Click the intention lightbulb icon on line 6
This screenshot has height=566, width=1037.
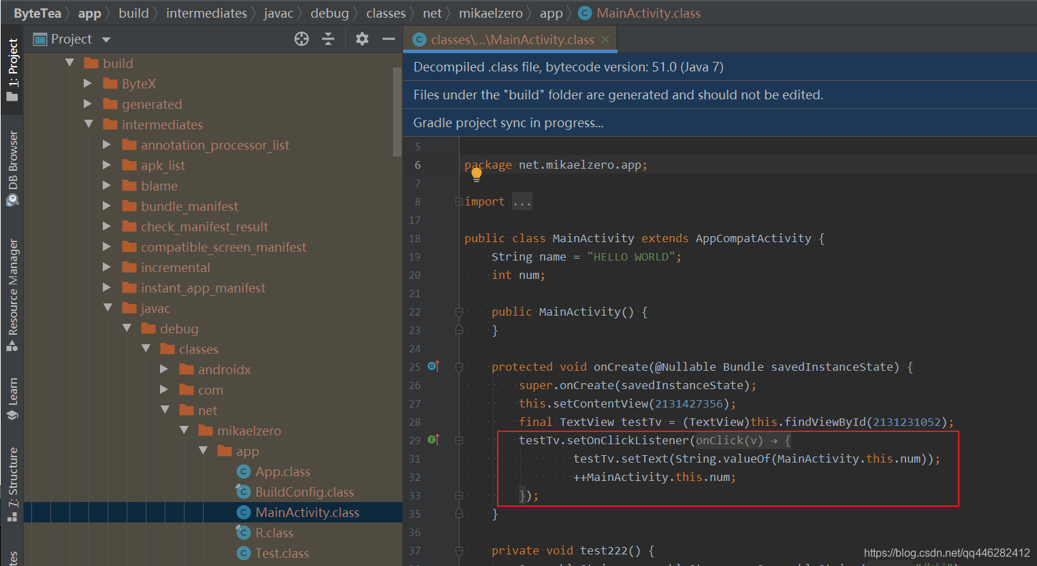point(477,174)
